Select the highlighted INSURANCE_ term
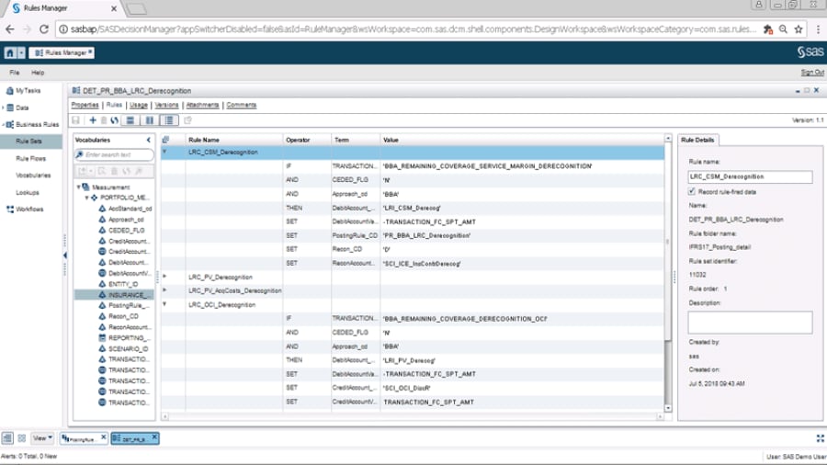Image resolution: width=827 pixels, height=465 pixels. point(115,295)
